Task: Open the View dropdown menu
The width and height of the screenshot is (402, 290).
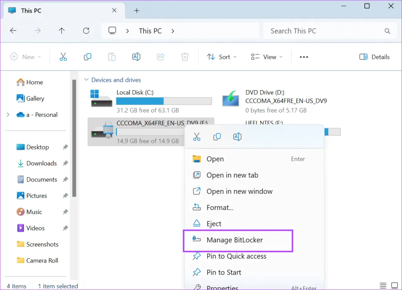Action: click(267, 57)
